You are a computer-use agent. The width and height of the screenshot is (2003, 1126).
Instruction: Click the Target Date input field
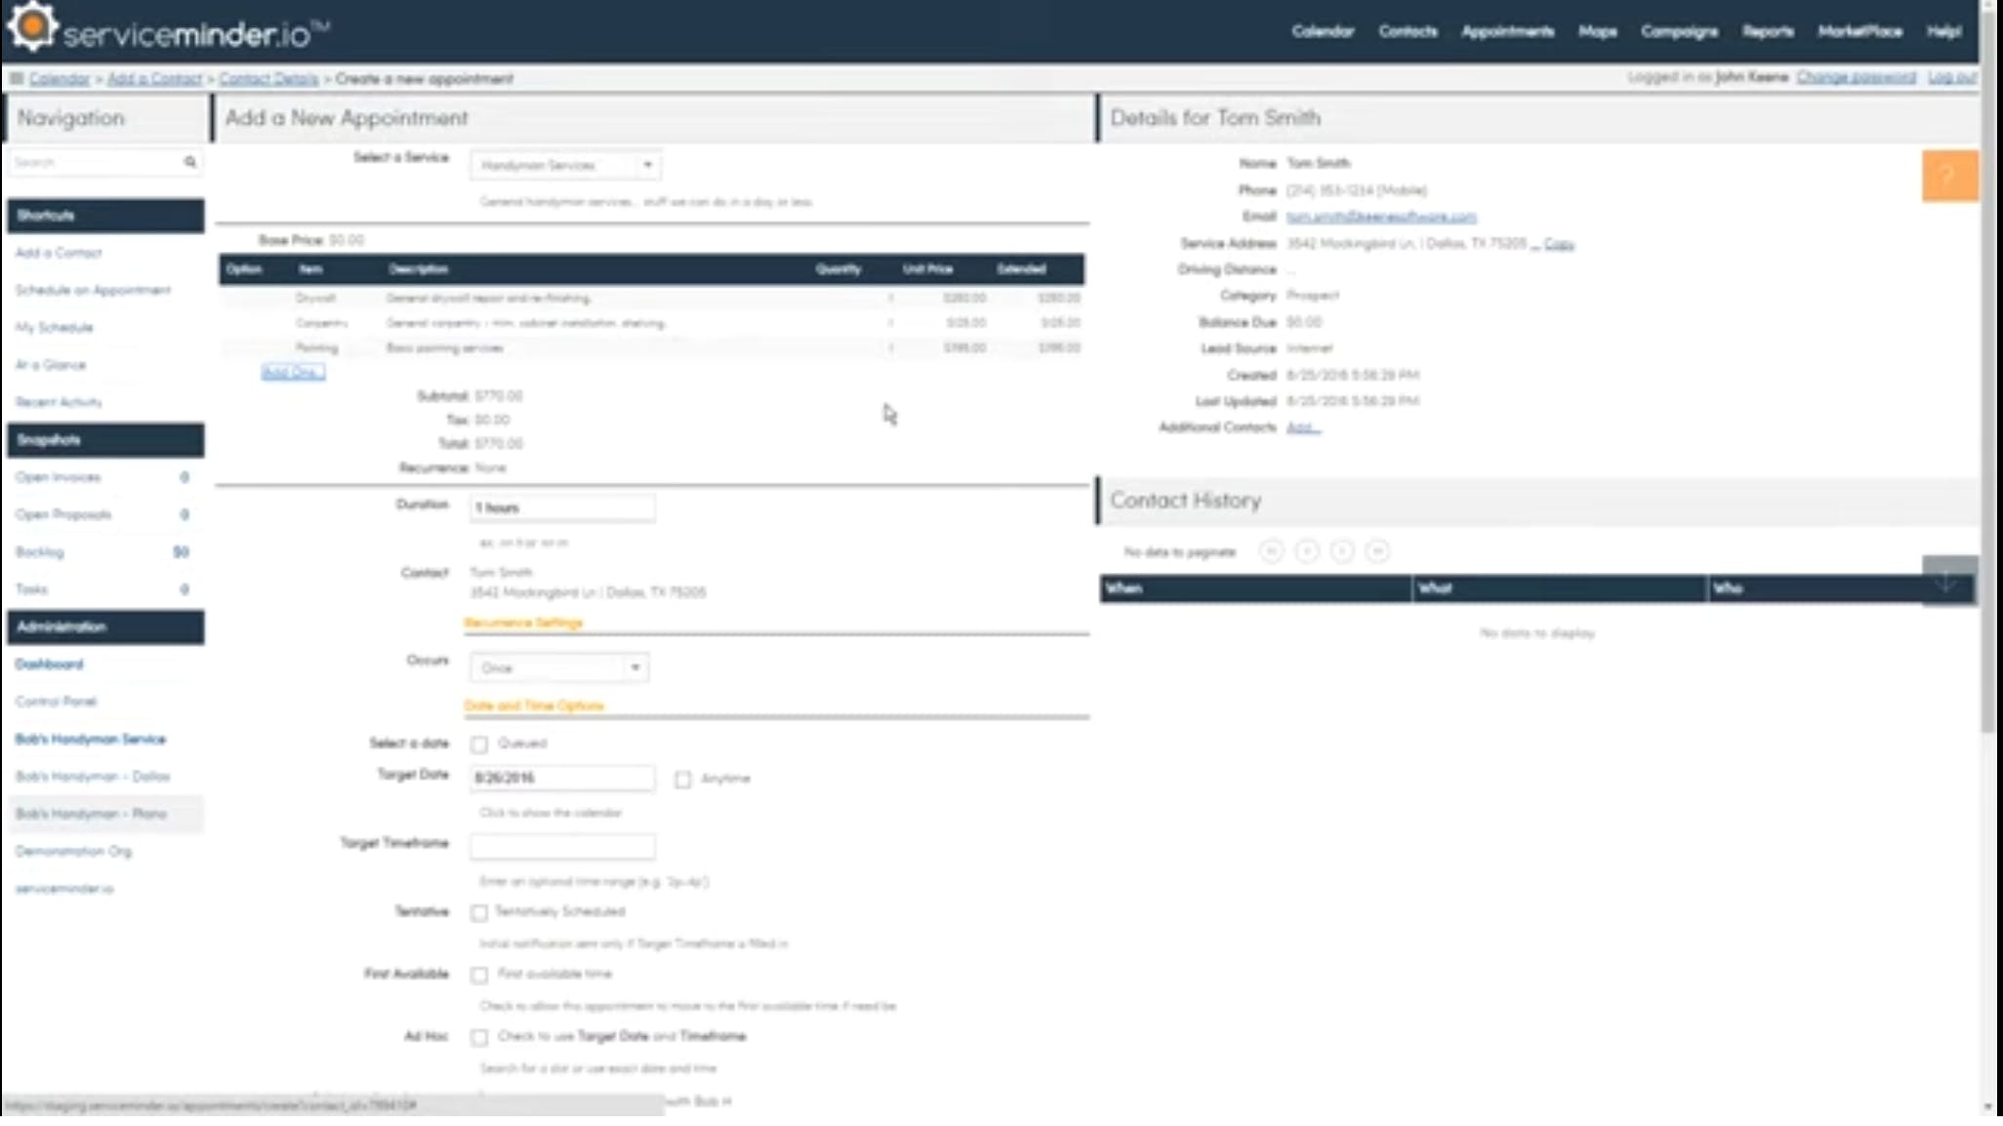tap(562, 778)
